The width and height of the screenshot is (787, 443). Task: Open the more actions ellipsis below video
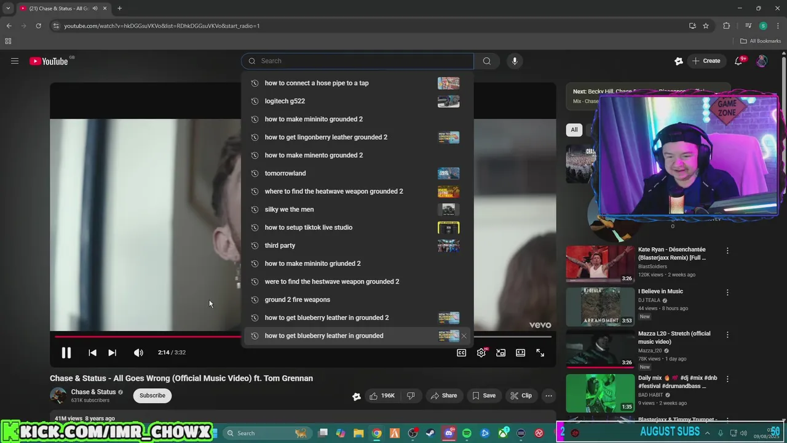click(549, 396)
